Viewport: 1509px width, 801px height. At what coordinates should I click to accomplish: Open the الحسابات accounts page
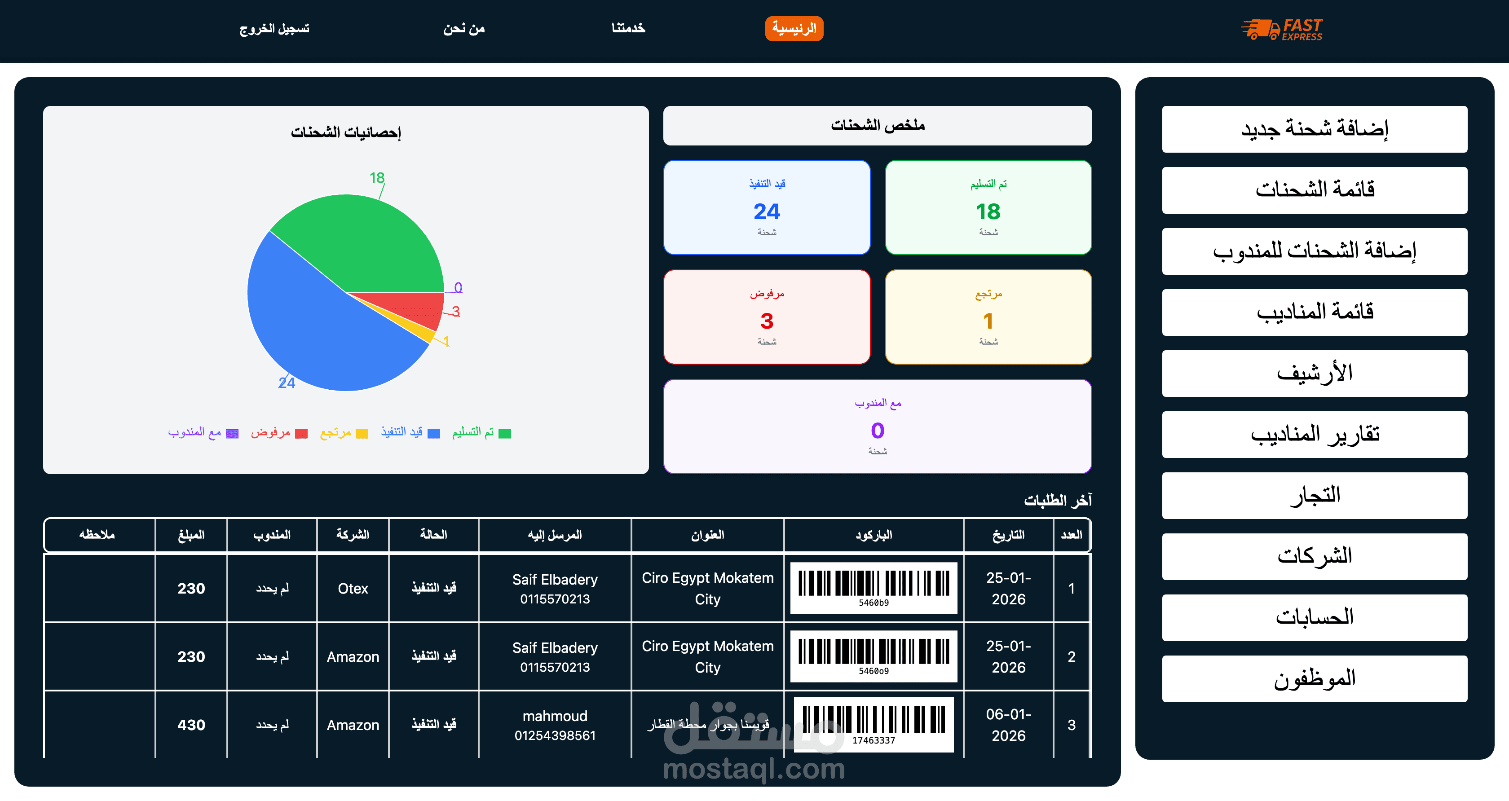1315,618
